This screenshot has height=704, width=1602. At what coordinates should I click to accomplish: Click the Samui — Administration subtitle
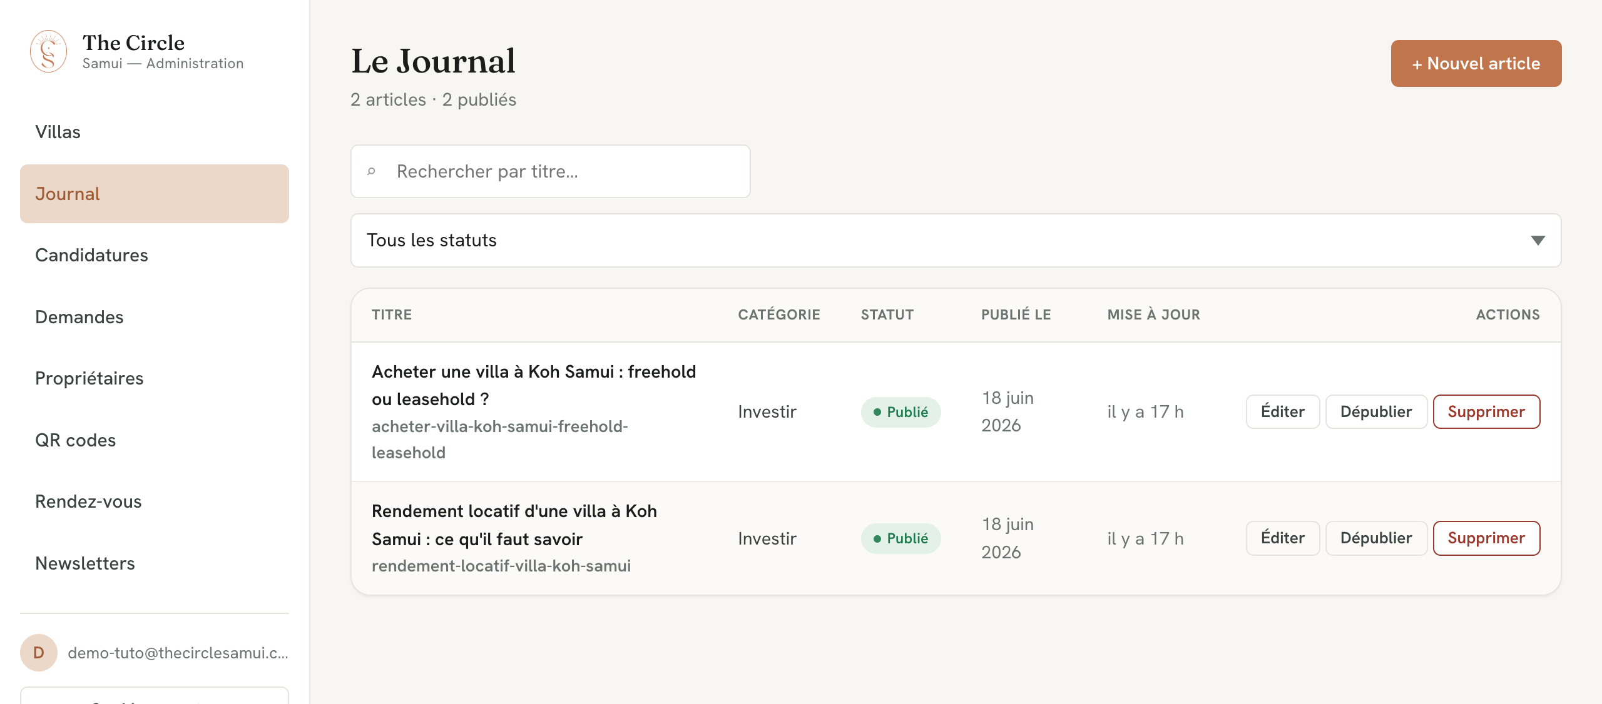(163, 64)
